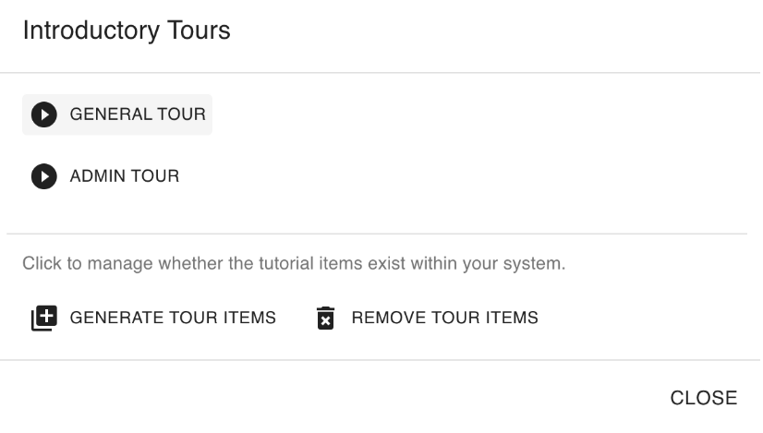Click the trash icon for Remove Tour Items
Image resolution: width=763 pixels, height=433 pixels.
[x=325, y=319]
